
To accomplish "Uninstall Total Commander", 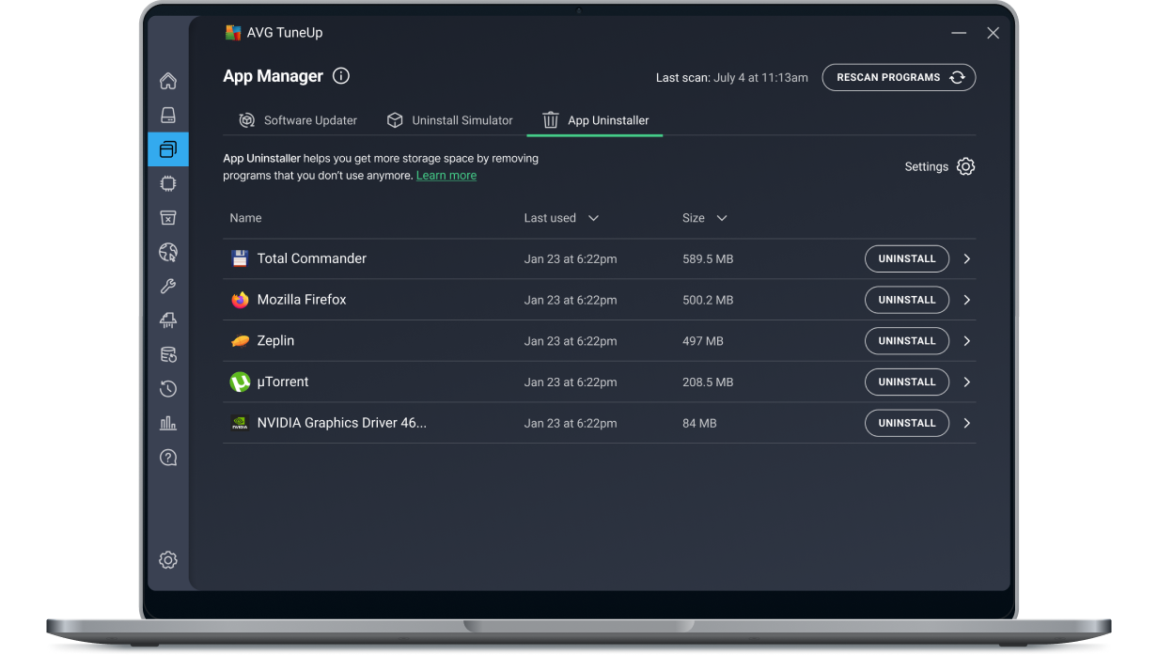I will pos(907,258).
